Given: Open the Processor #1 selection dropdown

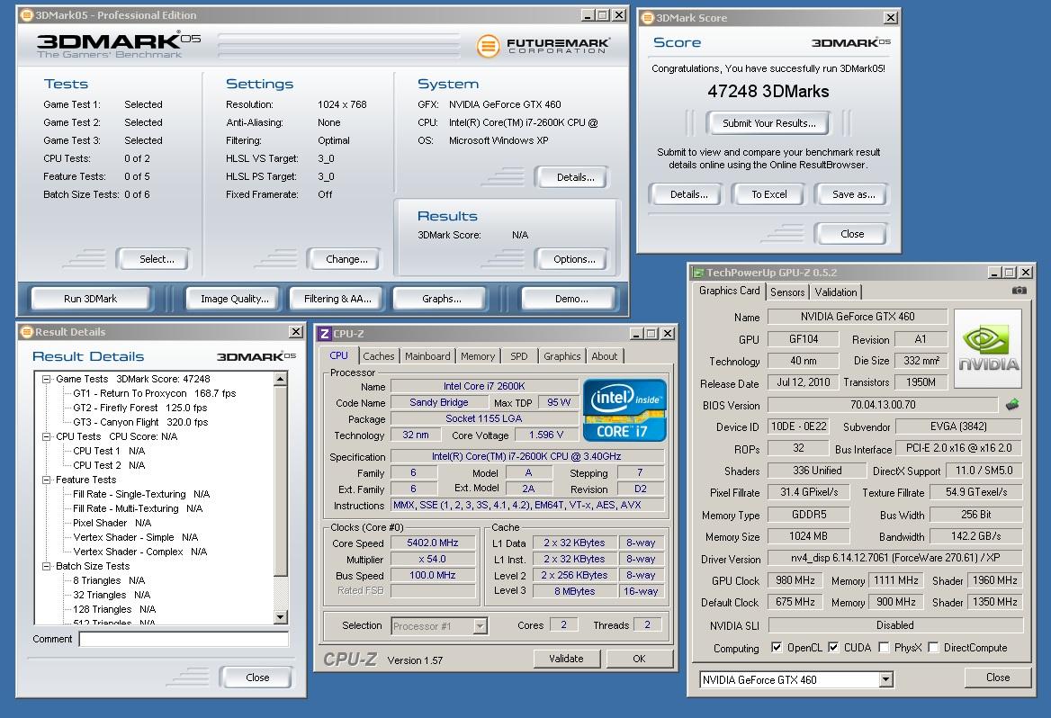Looking at the screenshot, I should click(480, 626).
